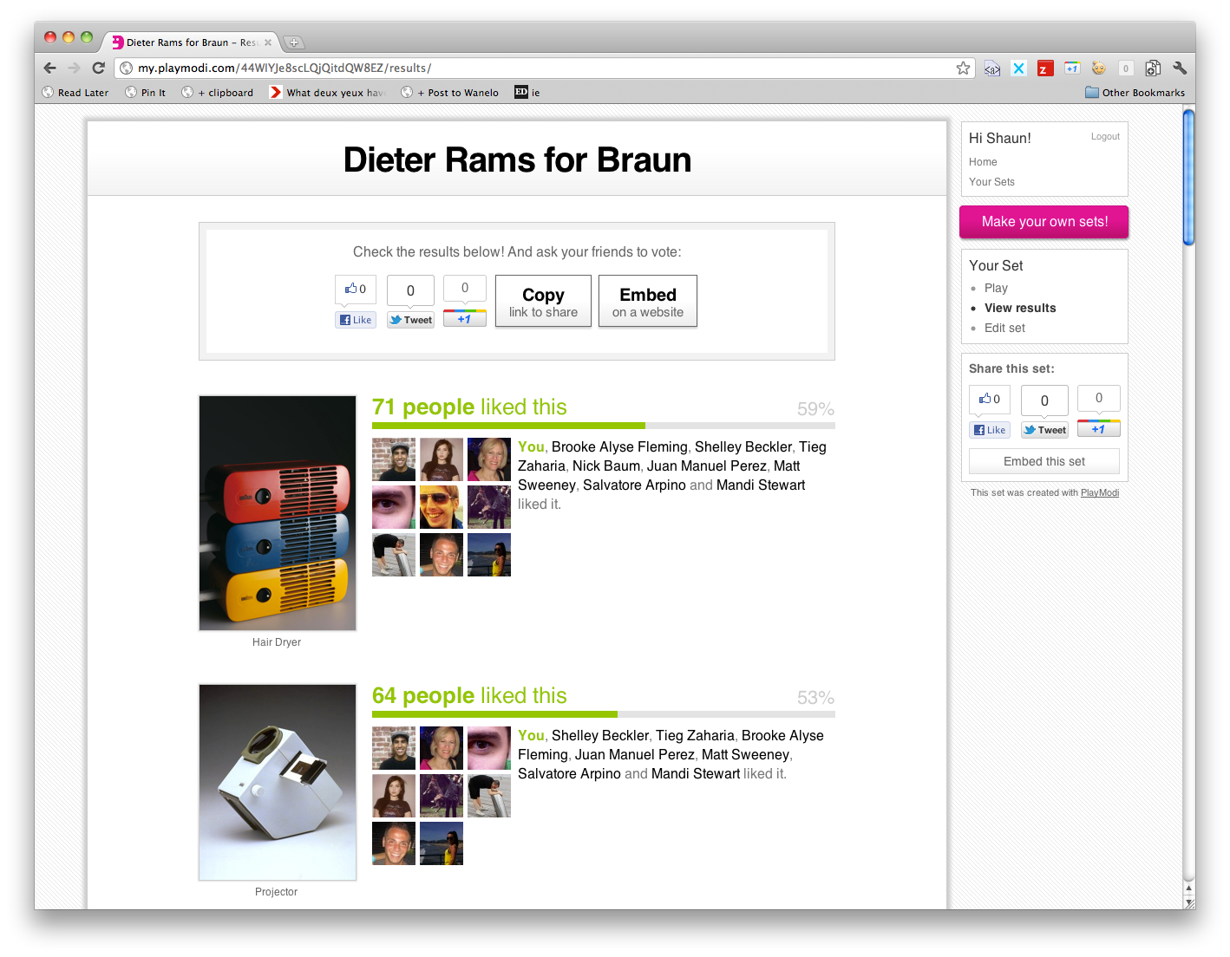Click the Logout link

pyautogui.click(x=1105, y=136)
